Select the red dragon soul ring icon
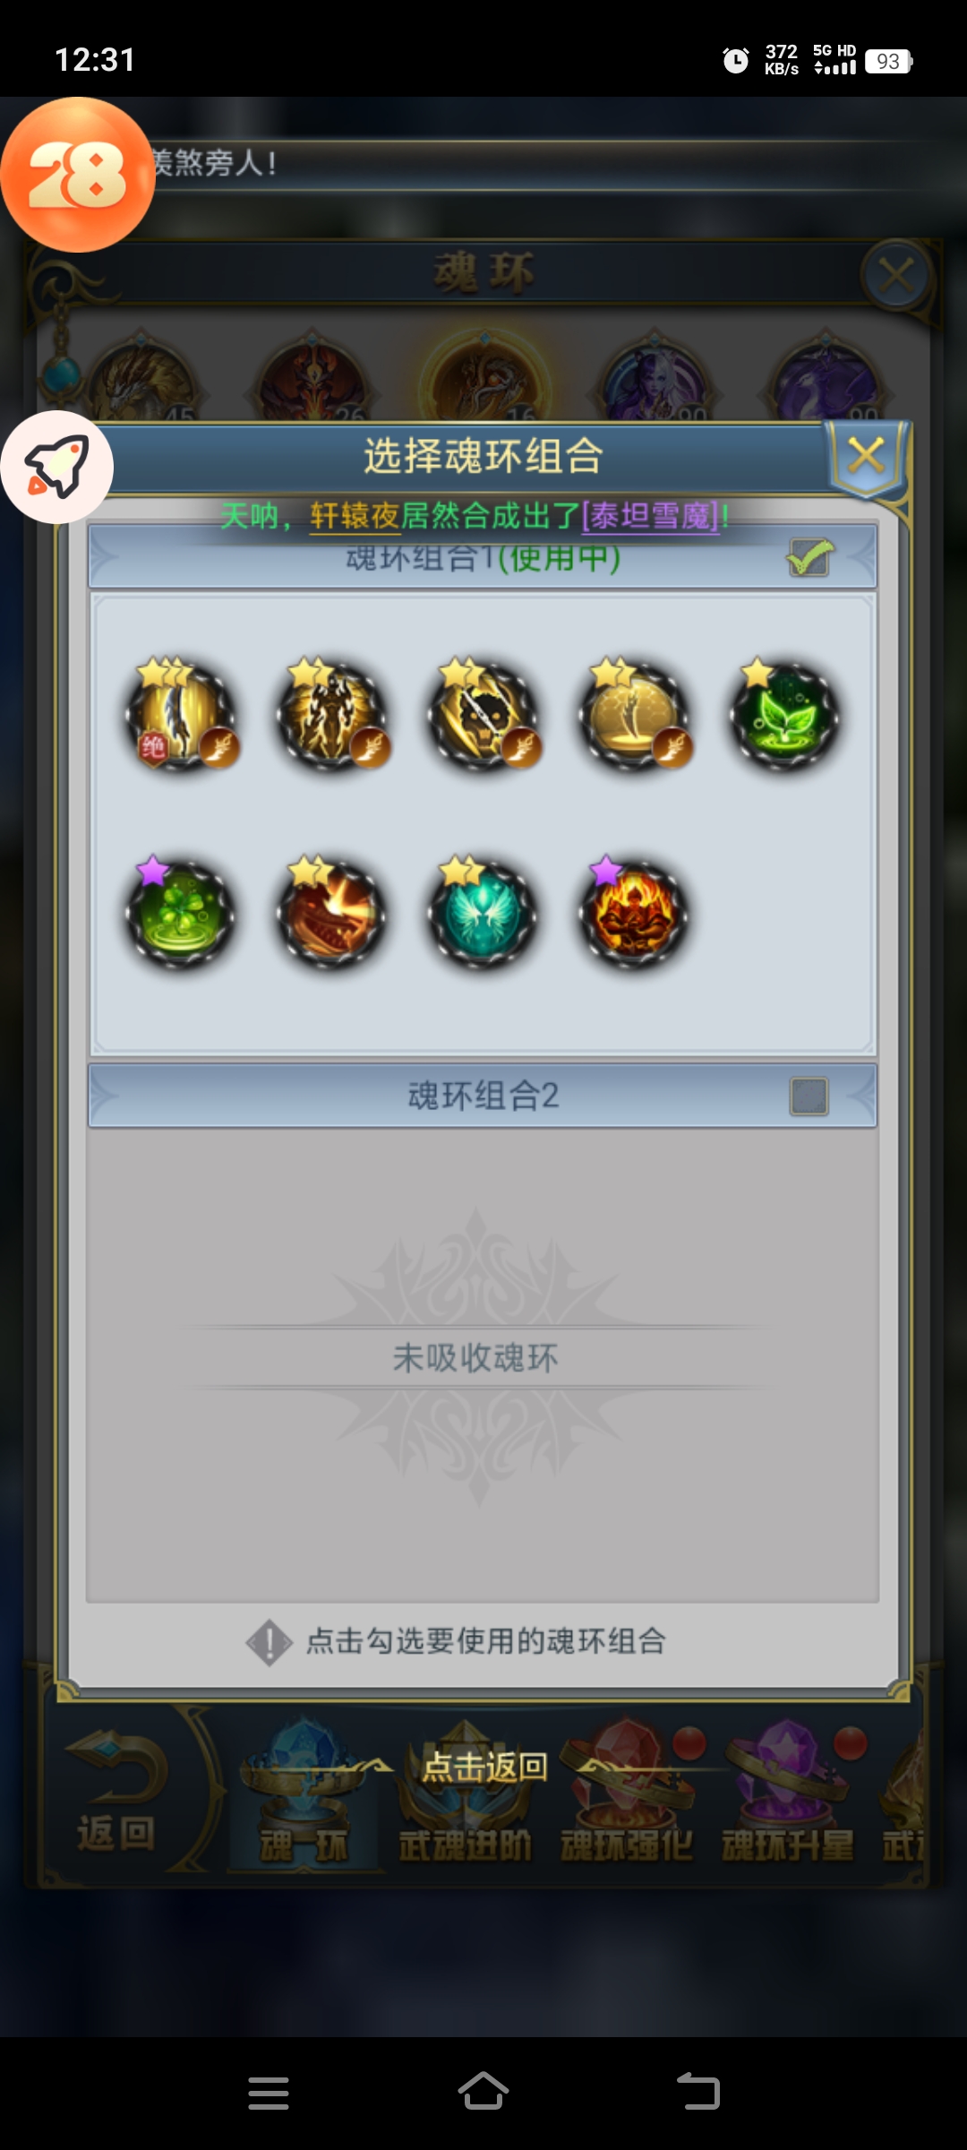The width and height of the screenshot is (967, 2150). pos(333,913)
